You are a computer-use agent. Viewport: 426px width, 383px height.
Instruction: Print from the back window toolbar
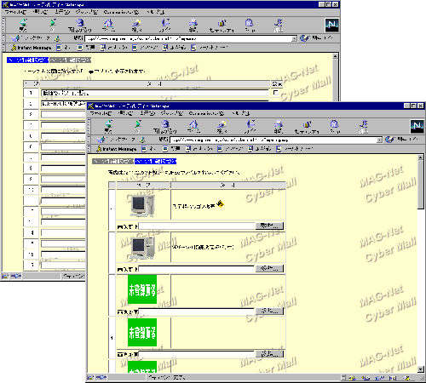[193, 26]
